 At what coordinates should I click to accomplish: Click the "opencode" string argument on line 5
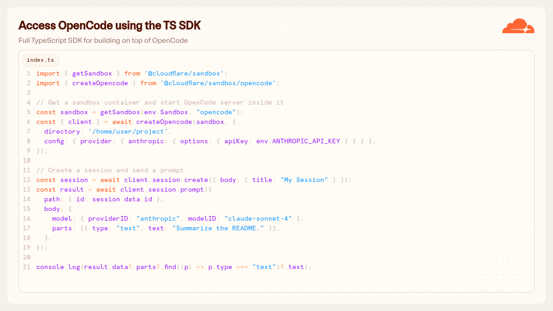point(216,112)
